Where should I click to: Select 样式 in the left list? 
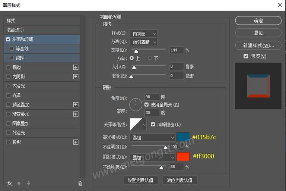[42, 21]
